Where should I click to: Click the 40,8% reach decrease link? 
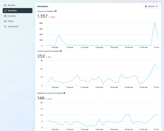click(53, 17)
